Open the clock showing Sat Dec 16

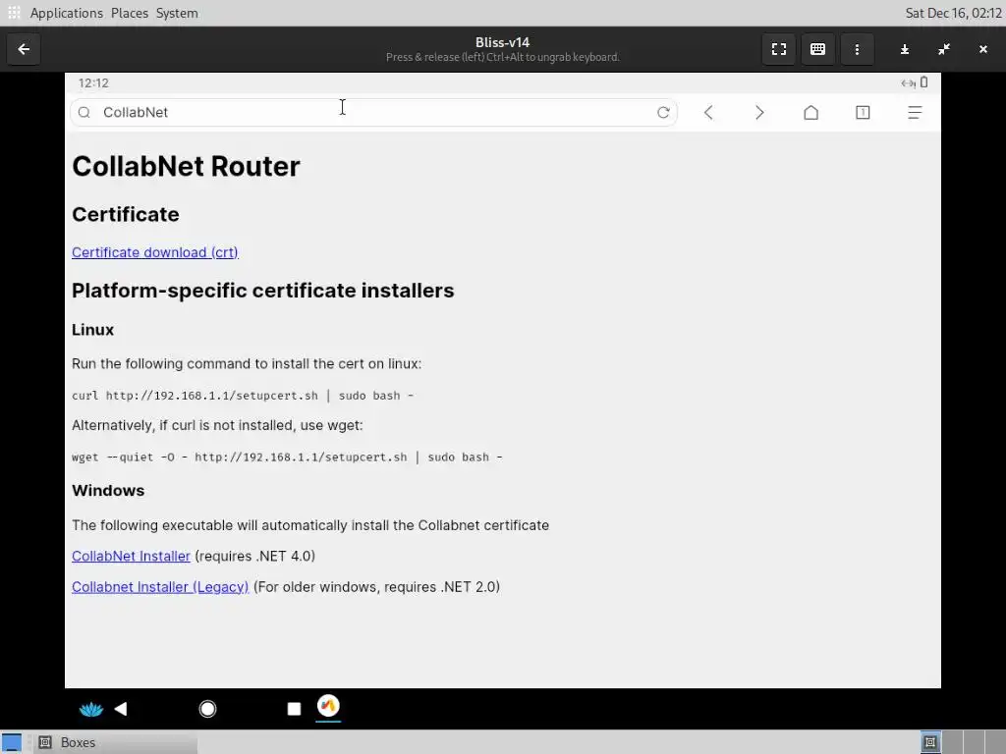point(953,13)
